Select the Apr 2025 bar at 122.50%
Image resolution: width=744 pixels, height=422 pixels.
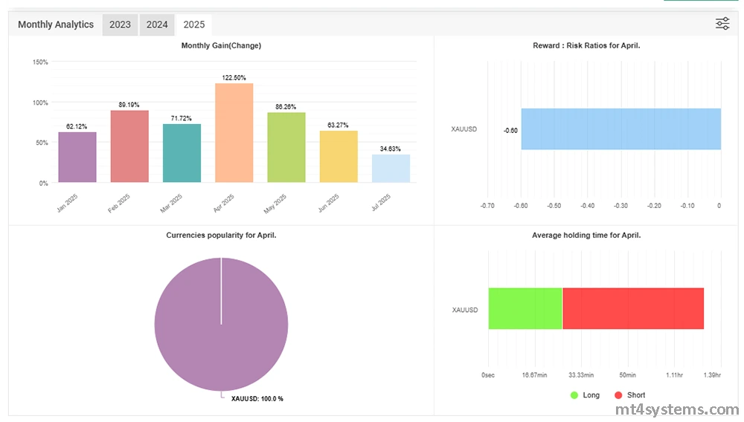pyautogui.click(x=234, y=133)
